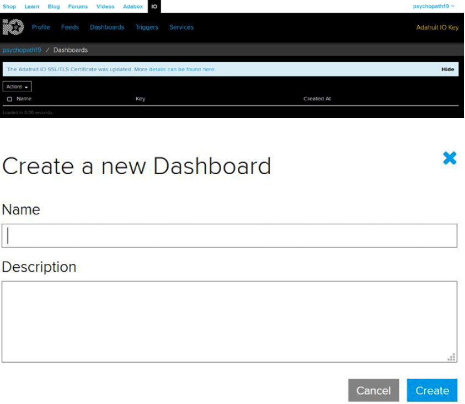Open the Services navigation item

click(x=181, y=27)
